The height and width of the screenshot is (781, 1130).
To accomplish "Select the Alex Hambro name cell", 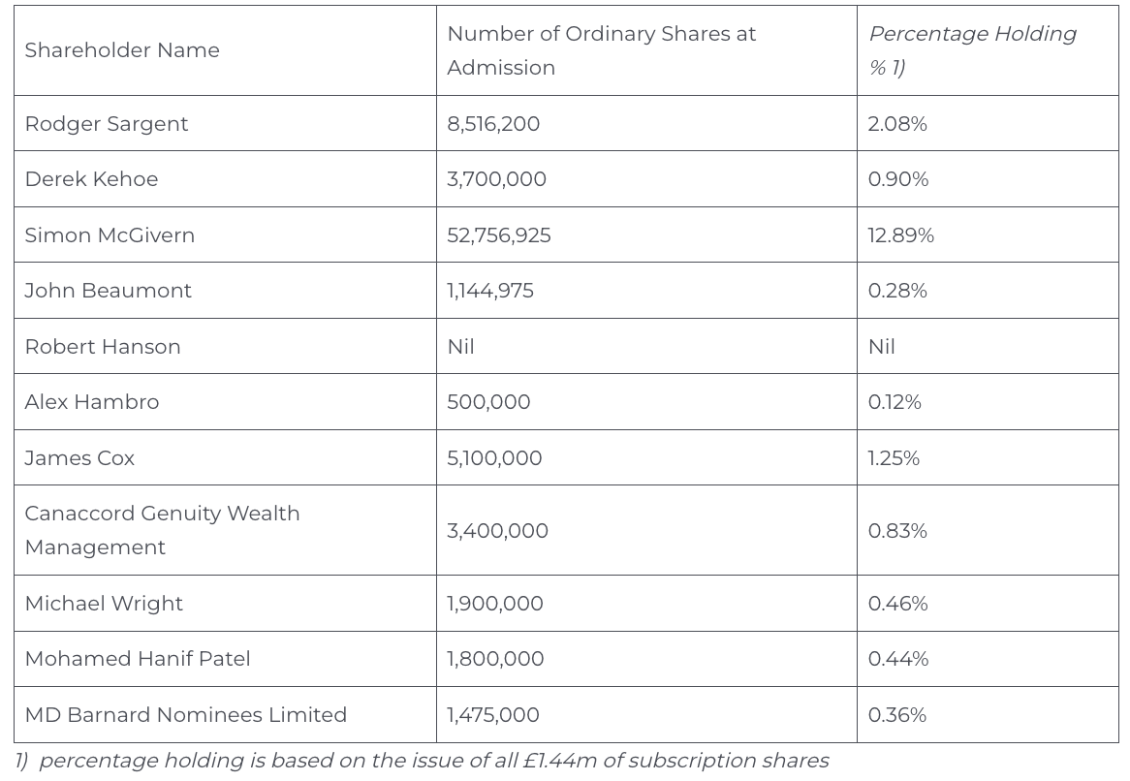I will tap(92, 402).
